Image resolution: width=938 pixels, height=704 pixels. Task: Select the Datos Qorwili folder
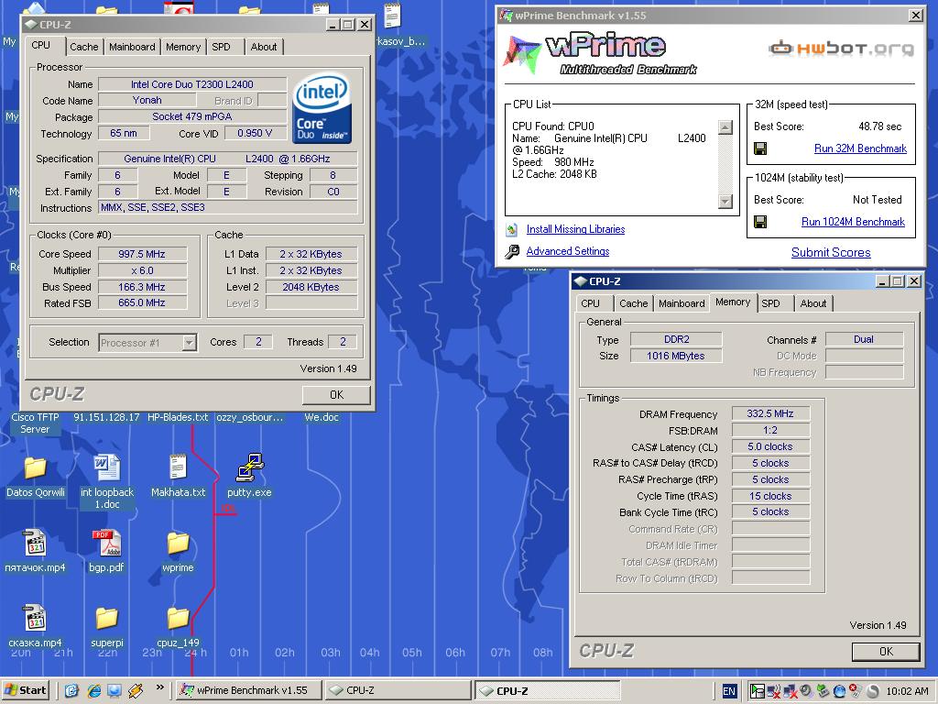(36, 467)
